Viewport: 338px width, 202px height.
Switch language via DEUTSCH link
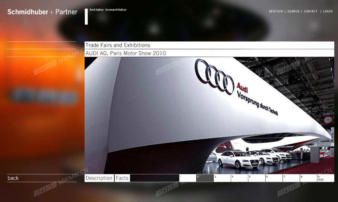pyautogui.click(x=276, y=11)
